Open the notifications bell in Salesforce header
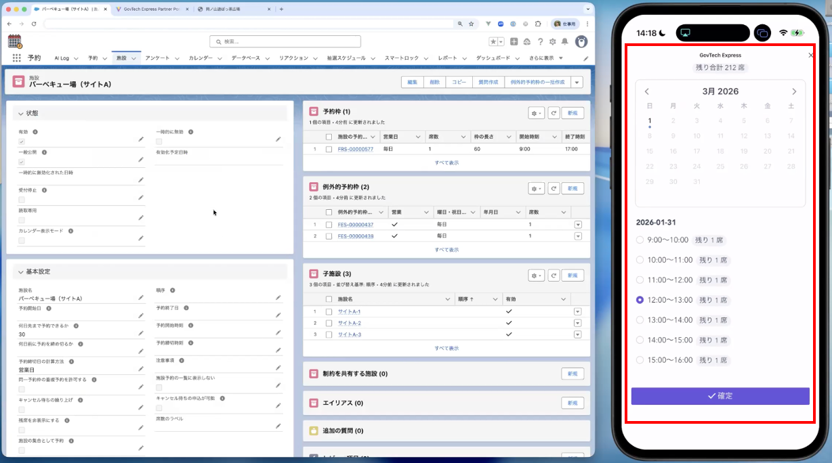This screenshot has width=832, height=463. (x=564, y=42)
